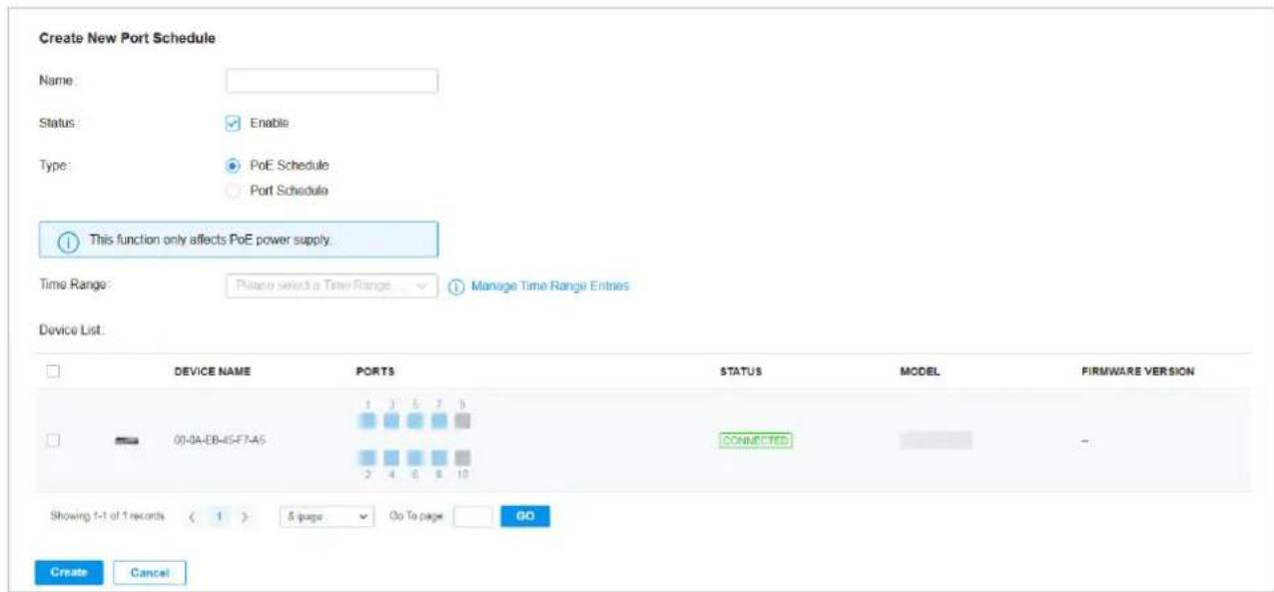The width and height of the screenshot is (1274, 592).
Task: Open Manage Time Range Entries link
Action: tap(550, 287)
